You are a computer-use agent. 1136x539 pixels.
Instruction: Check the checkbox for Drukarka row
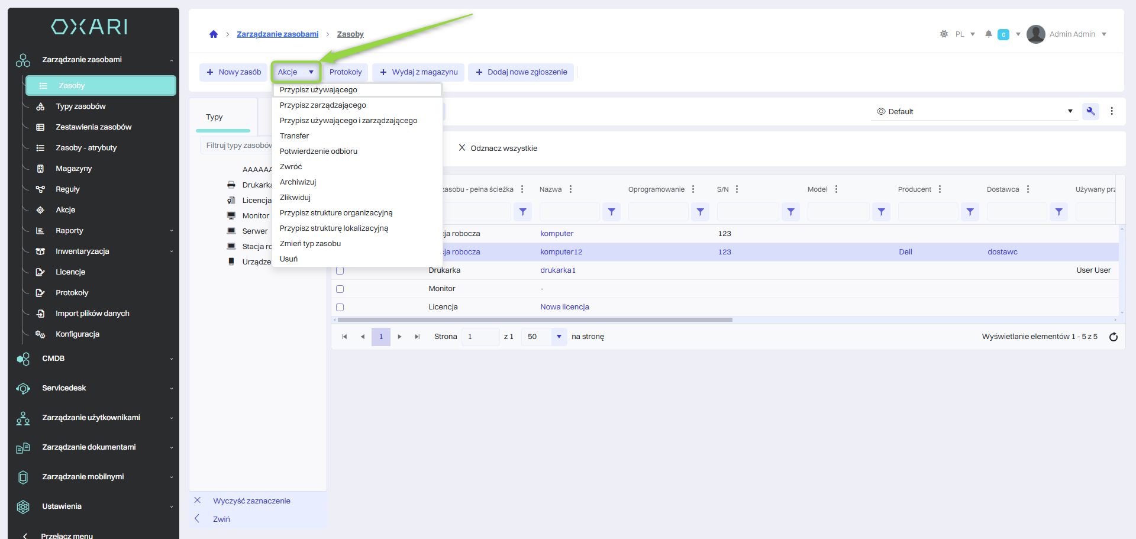(340, 270)
